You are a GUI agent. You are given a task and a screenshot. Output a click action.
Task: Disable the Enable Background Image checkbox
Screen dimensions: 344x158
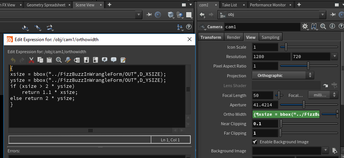point(255,142)
